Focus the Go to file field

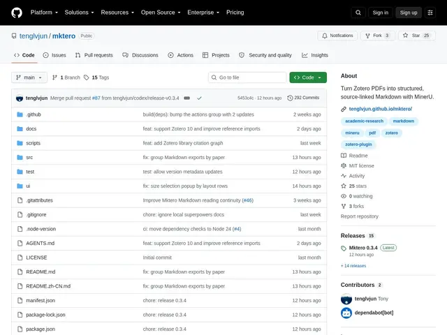tap(247, 77)
